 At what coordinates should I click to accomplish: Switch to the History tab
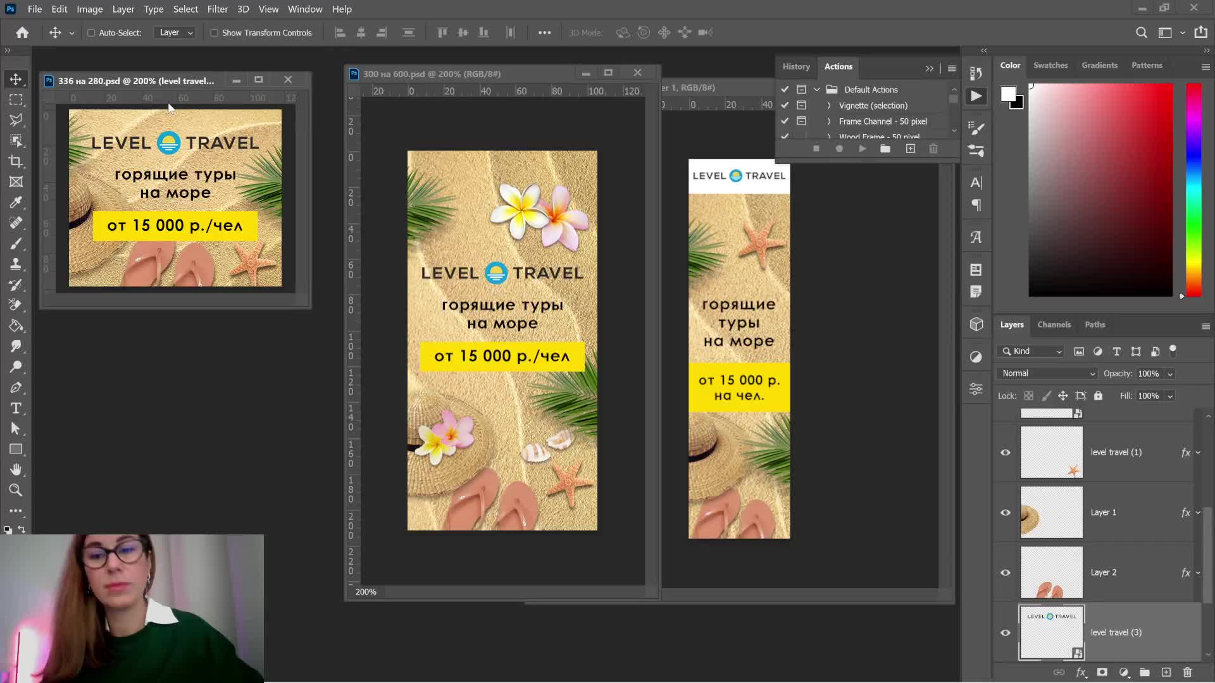(x=795, y=66)
